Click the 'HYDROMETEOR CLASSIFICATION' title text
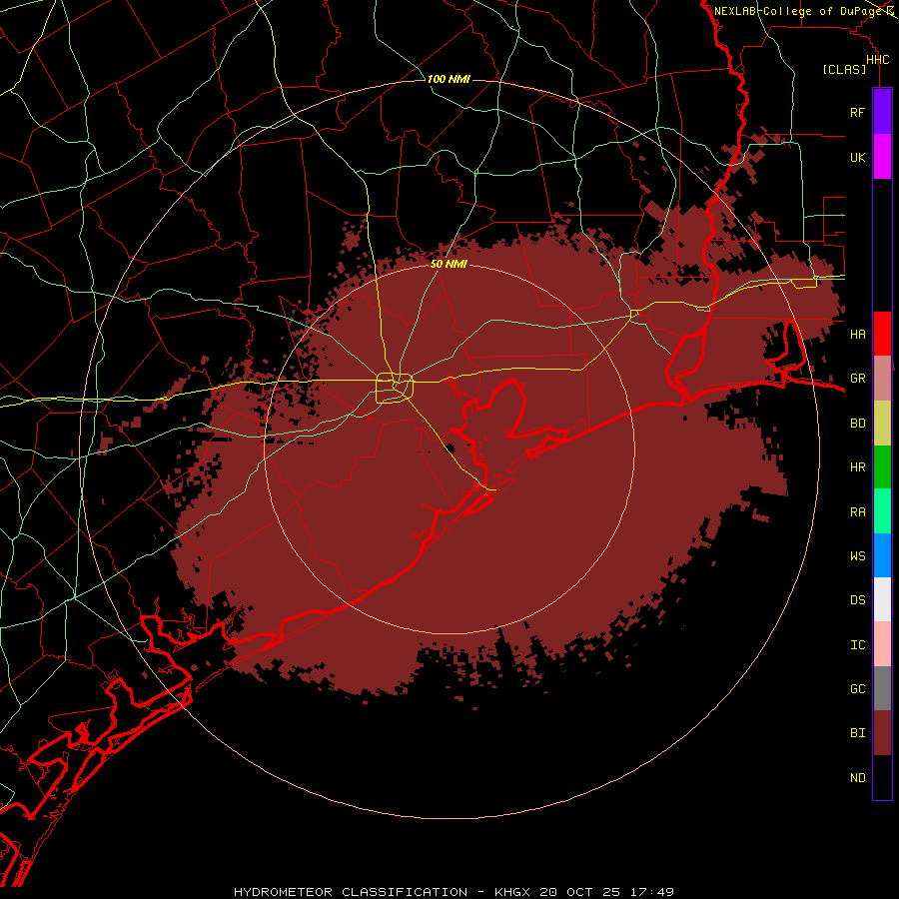The height and width of the screenshot is (899, 899). tap(351, 892)
